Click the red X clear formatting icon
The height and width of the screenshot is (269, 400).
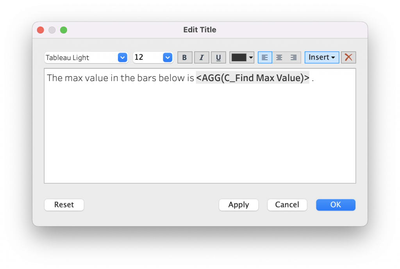pyautogui.click(x=348, y=57)
